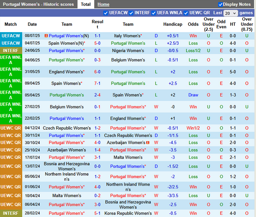Click the Over Under (0.75) column header
This screenshot has height=217, width=256.
(247, 24)
